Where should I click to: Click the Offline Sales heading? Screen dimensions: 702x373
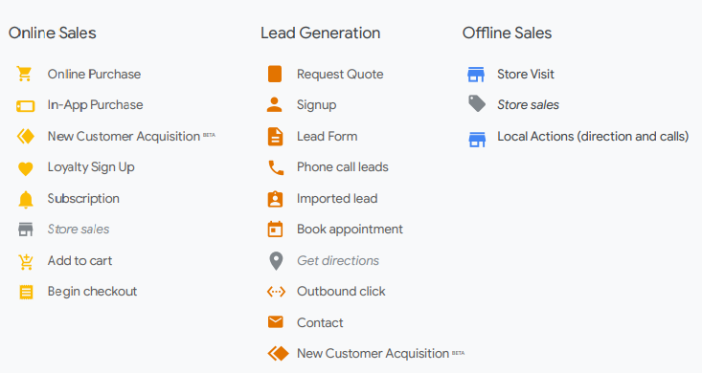(x=507, y=33)
